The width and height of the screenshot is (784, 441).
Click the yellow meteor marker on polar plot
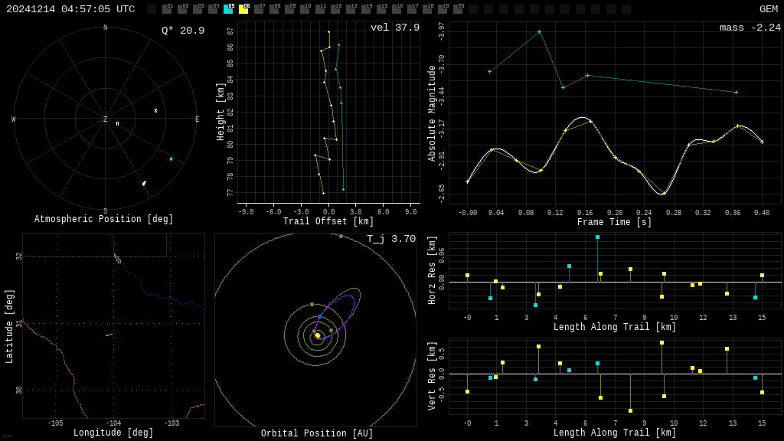click(143, 183)
